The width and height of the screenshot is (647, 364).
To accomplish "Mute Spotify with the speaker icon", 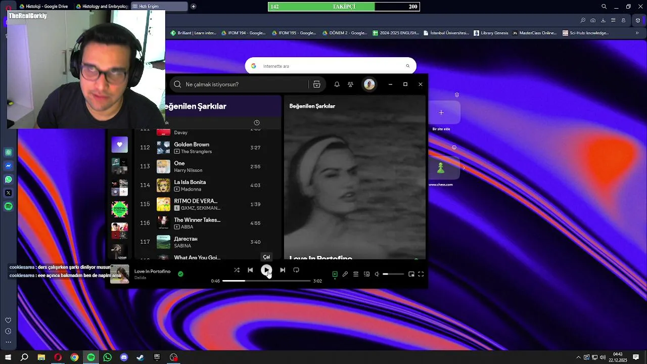I will click(x=377, y=274).
